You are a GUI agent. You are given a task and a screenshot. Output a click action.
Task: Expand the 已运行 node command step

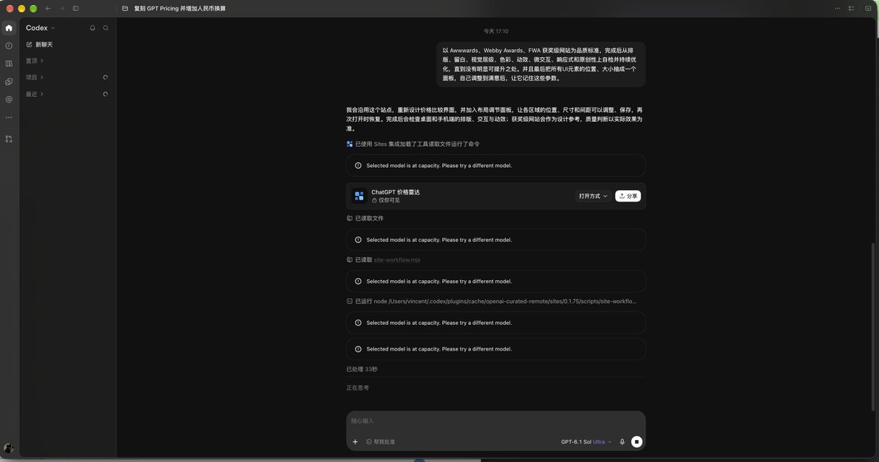pyautogui.click(x=491, y=301)
